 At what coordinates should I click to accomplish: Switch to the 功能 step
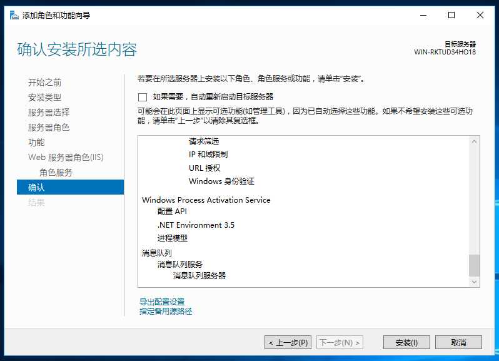tap(36, 142)
